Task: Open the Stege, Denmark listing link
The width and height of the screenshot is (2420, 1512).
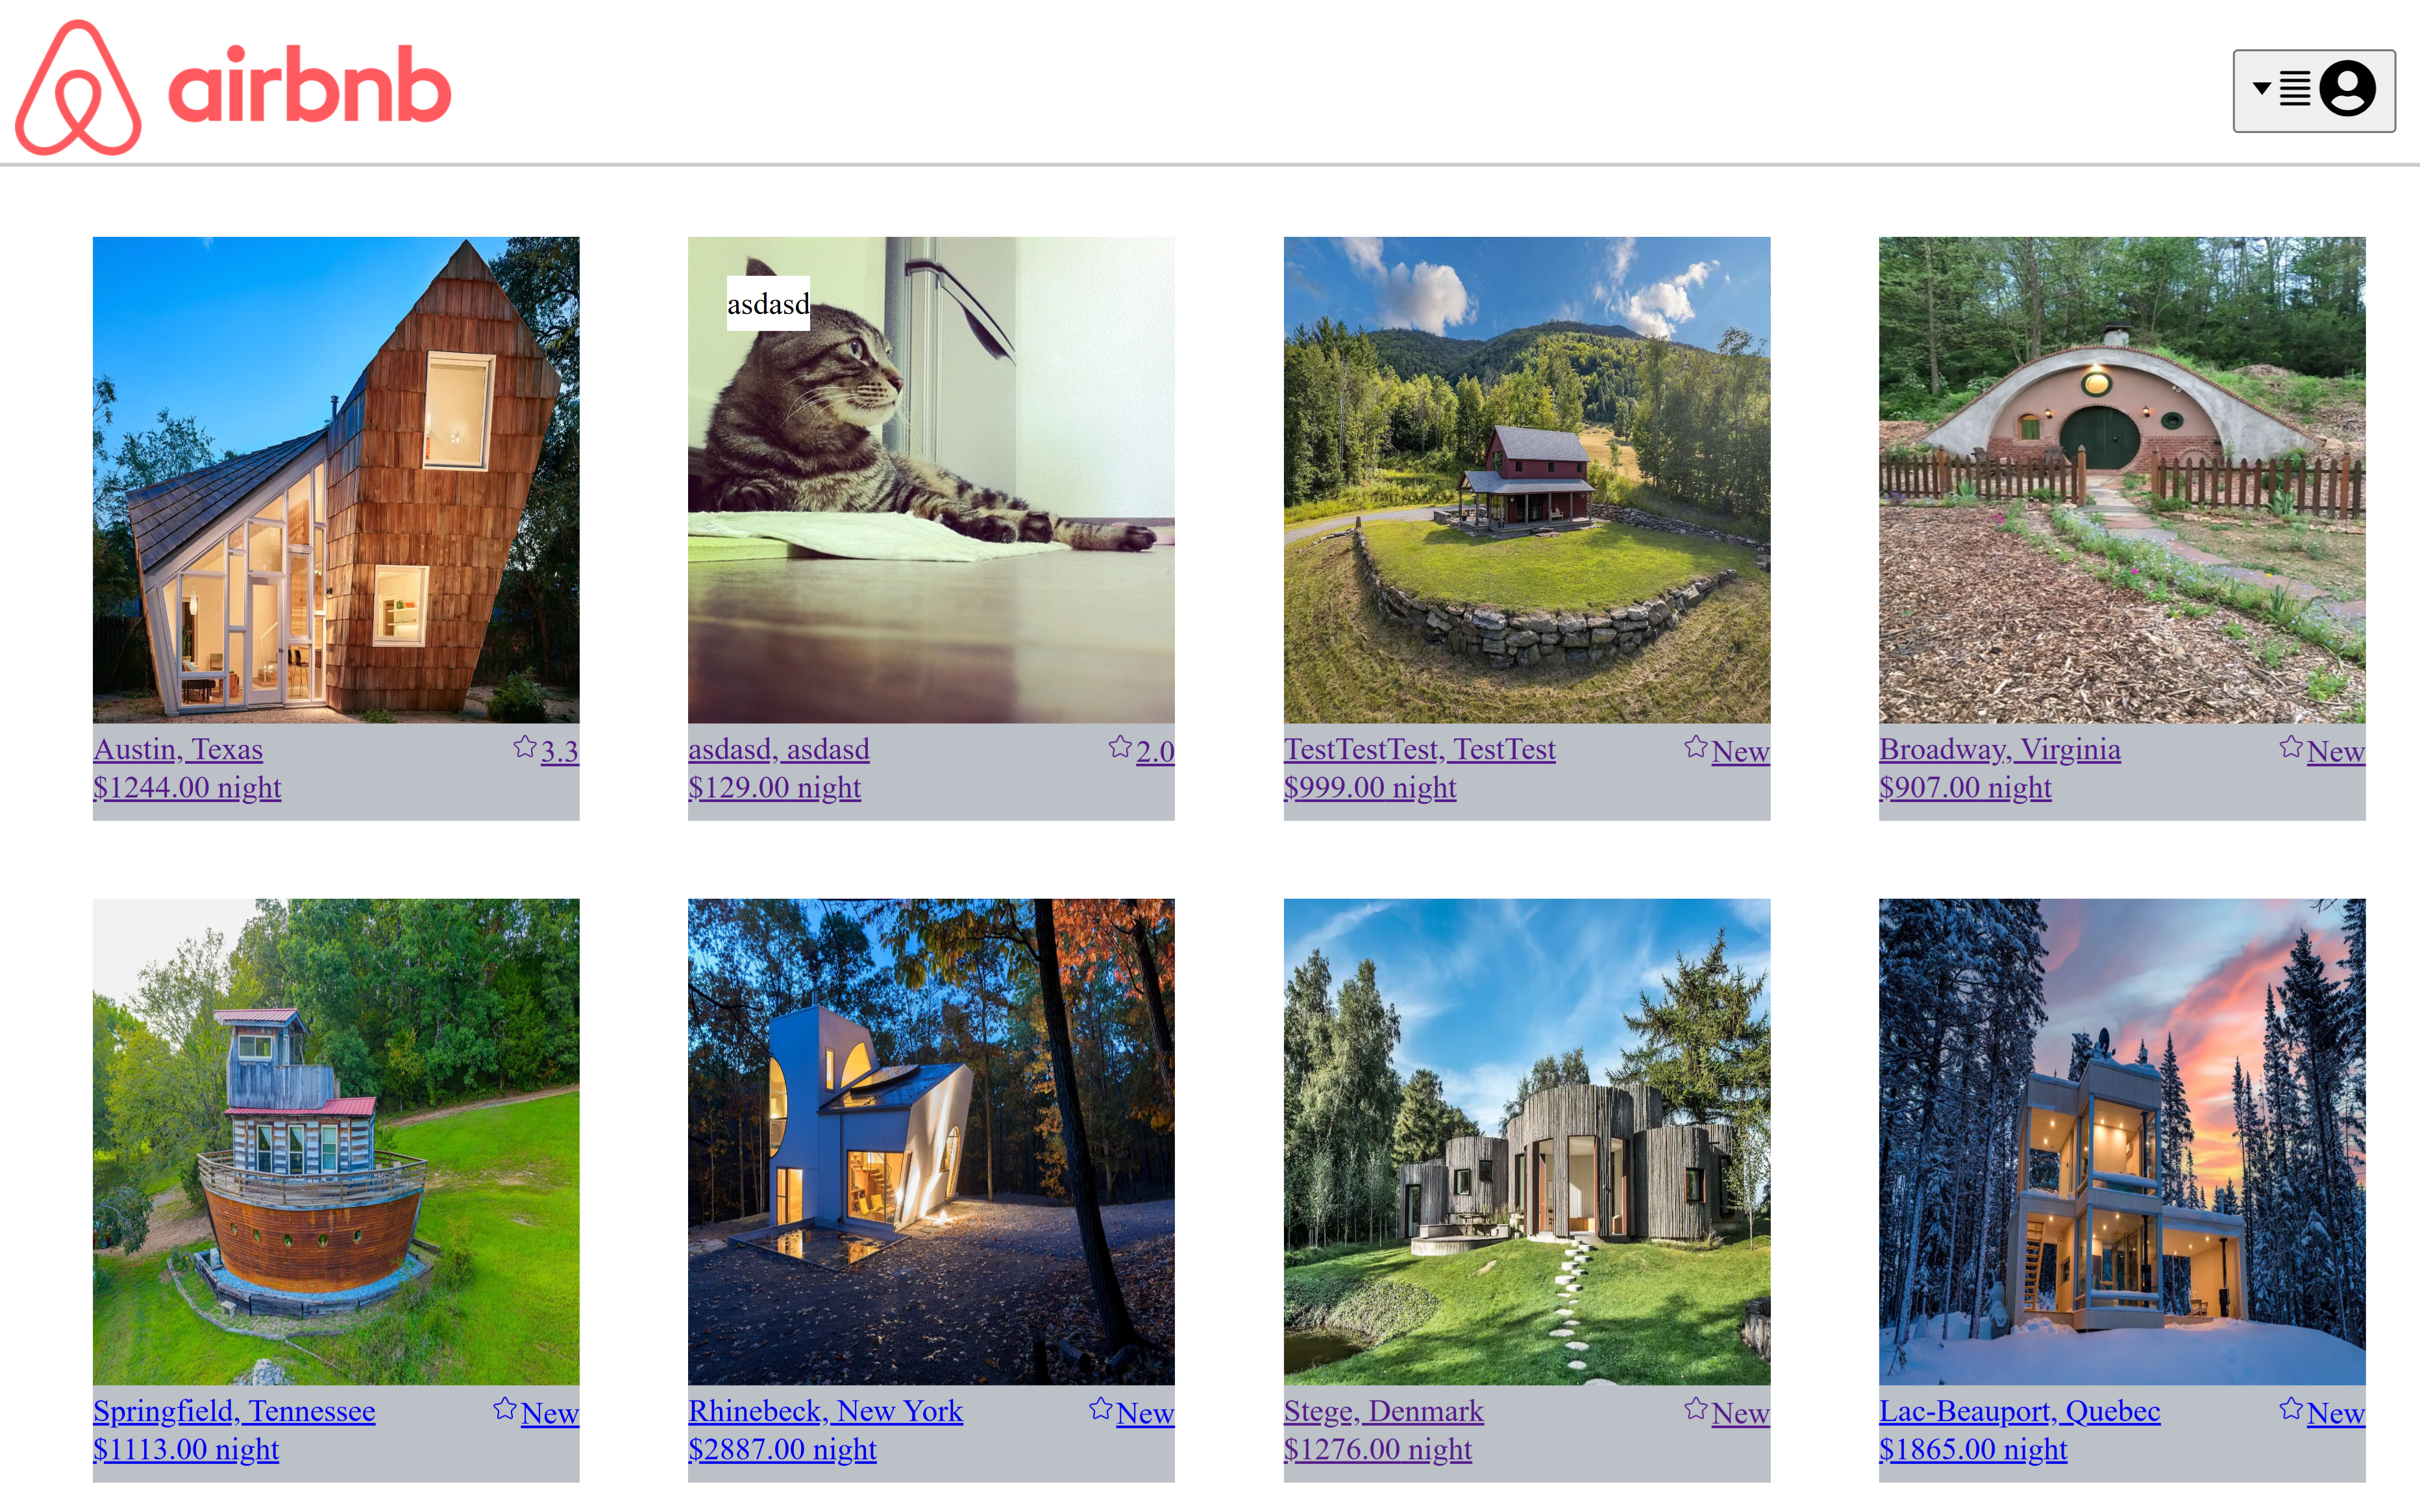Action: click(1383, 1411)
